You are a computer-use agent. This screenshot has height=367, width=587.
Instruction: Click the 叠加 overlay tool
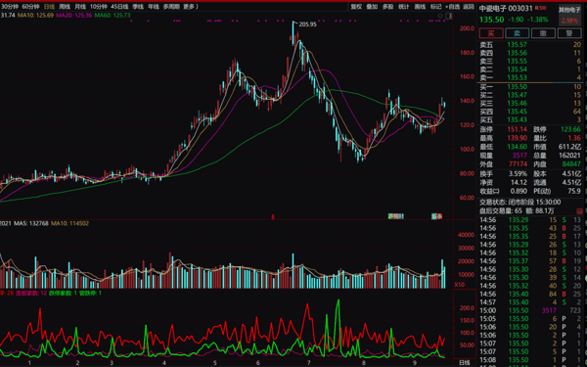coord(372,7)
